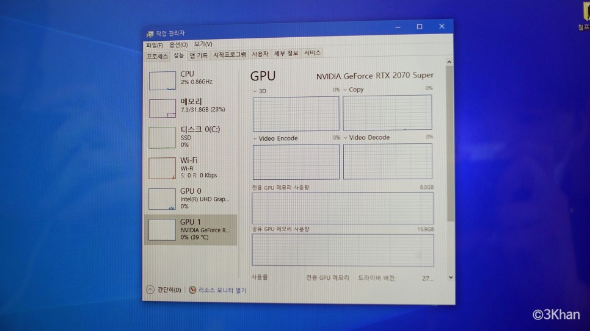Click the 전용 GPU 메모리 사용량 graph
Screen dimensions: 590x331
(343, 208)
